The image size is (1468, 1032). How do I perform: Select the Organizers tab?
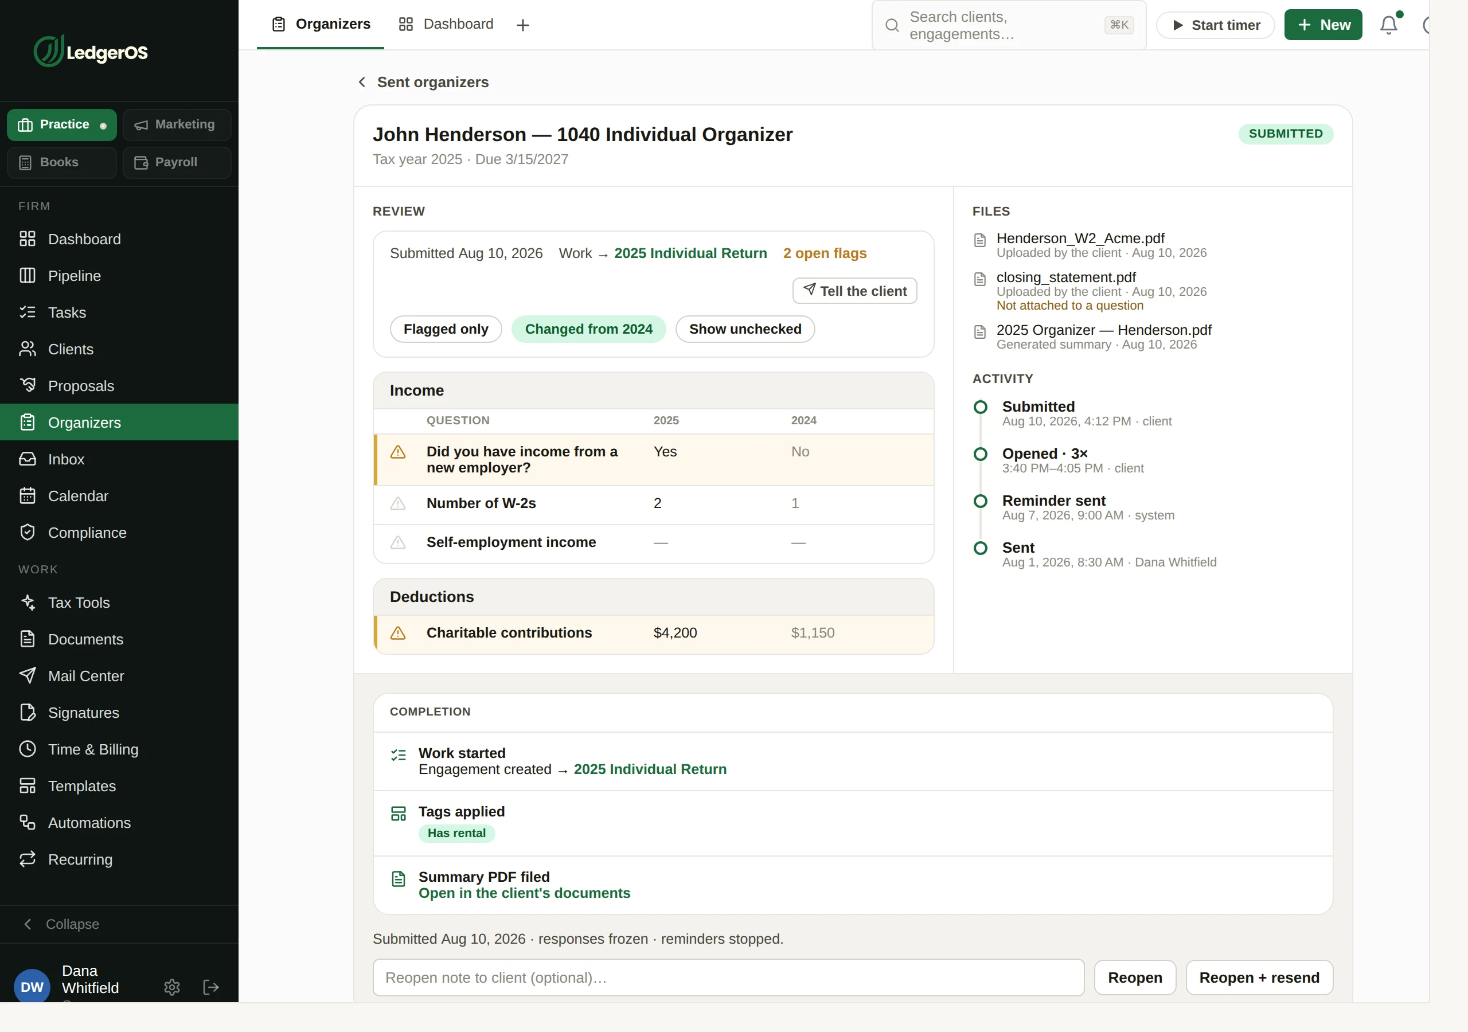(x=321, y=24)
